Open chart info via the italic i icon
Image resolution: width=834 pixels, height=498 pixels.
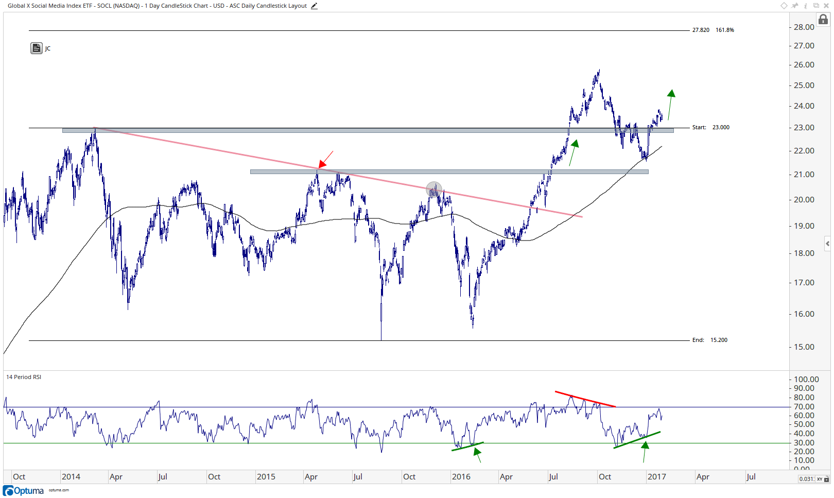click(x=806, y=6)
